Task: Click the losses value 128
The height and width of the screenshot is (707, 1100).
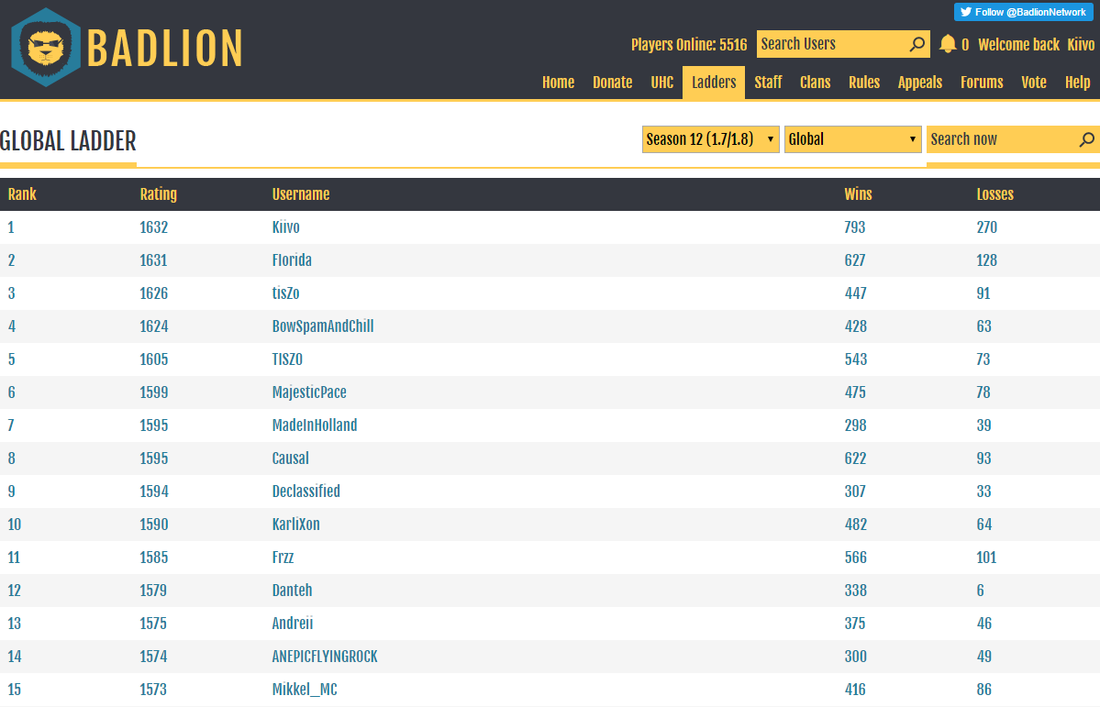Action: pos(986,260)
